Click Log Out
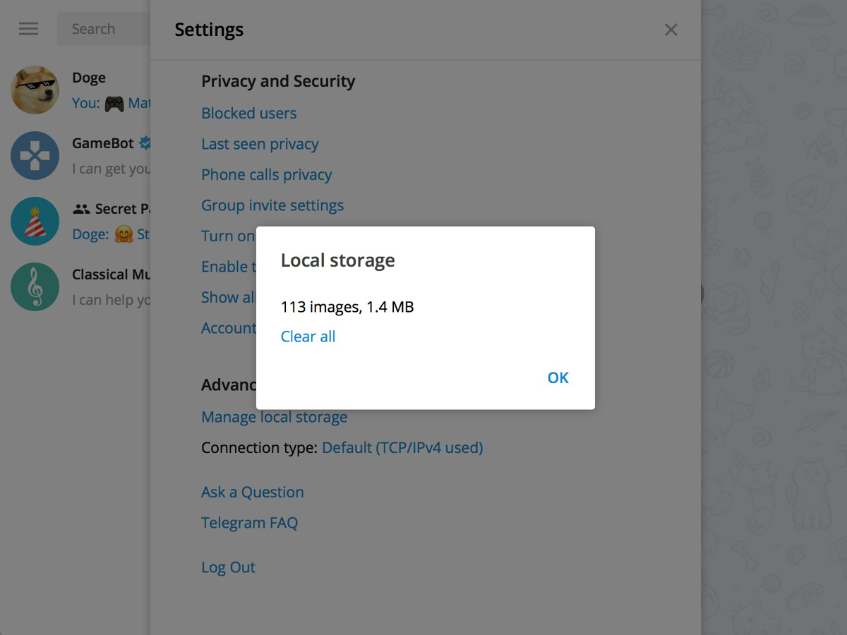This screenshot has width=847, height=635. (x=228, y=567)
